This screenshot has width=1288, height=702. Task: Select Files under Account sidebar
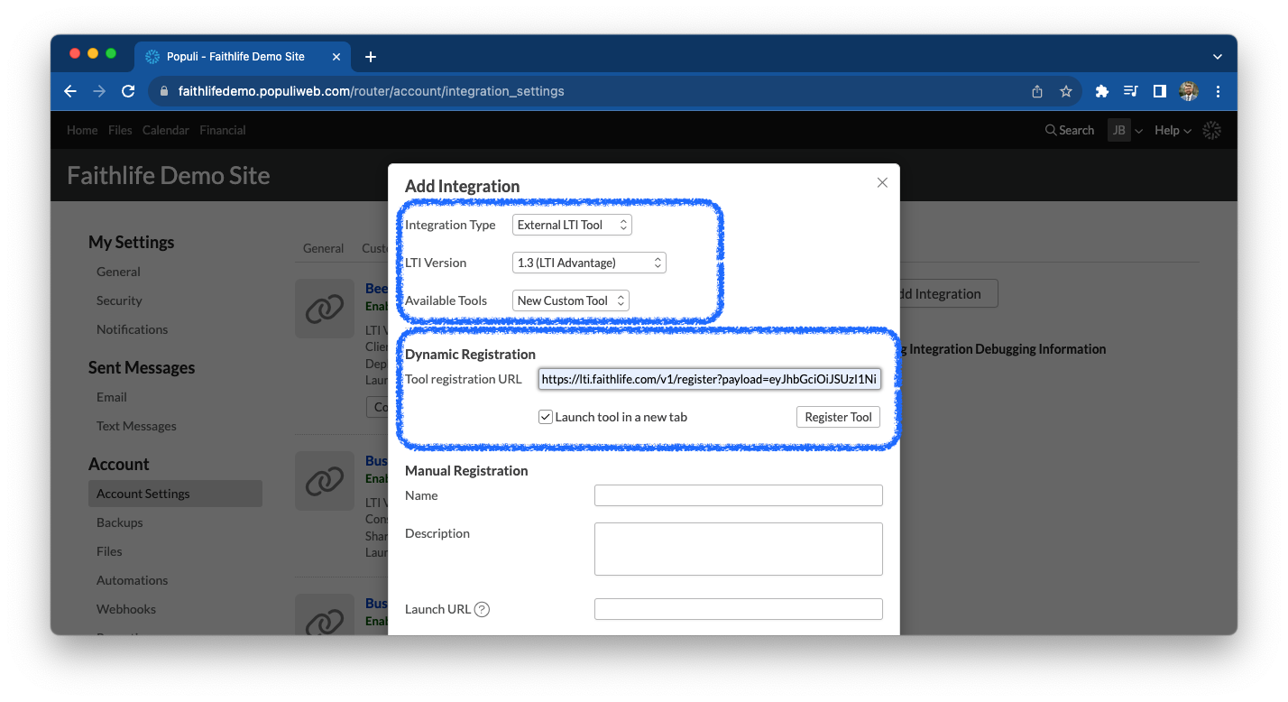click(x=109, y=551)
